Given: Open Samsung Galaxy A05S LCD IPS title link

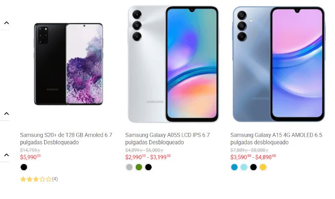Looking at the screenshot, I should [x=167, y=139].
